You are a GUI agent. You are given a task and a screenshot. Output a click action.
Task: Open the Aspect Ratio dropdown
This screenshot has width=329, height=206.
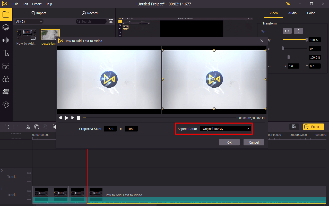225,129
